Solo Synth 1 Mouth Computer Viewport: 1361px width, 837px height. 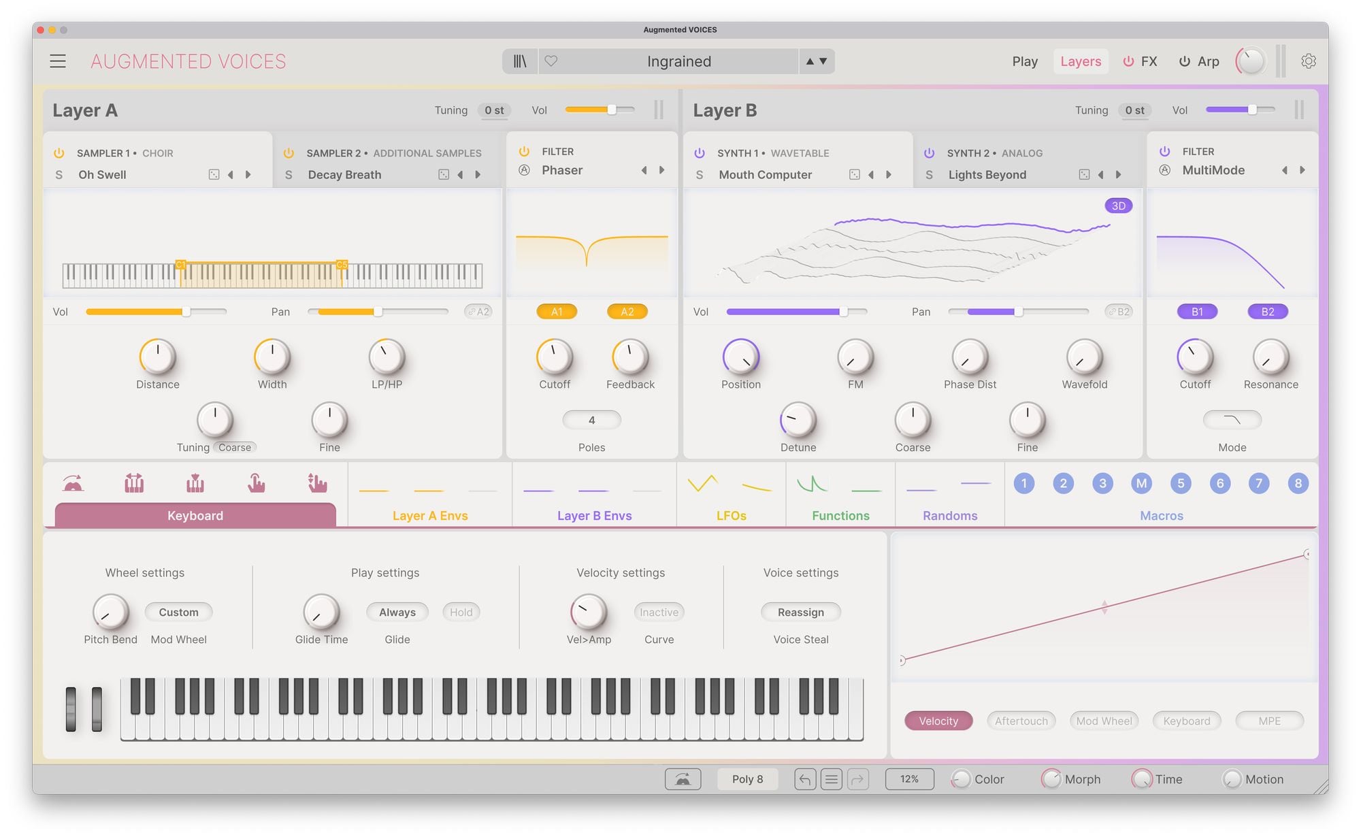700,175
